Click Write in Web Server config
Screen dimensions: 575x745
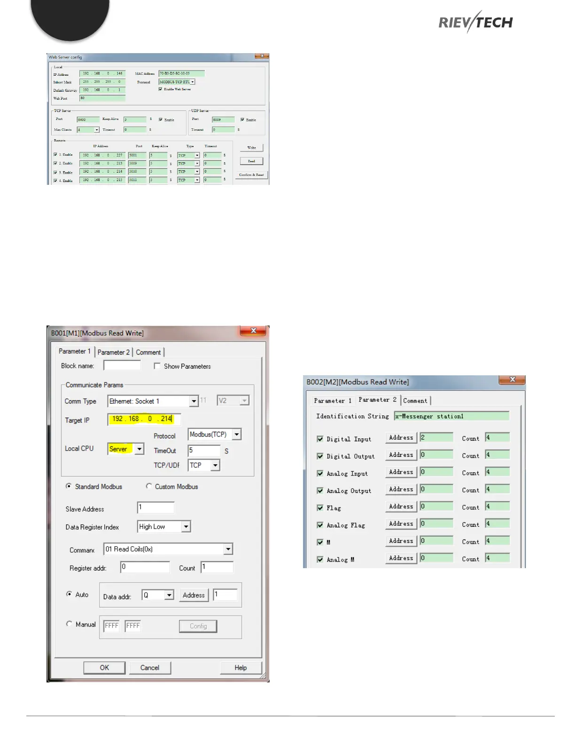point(252,148)
